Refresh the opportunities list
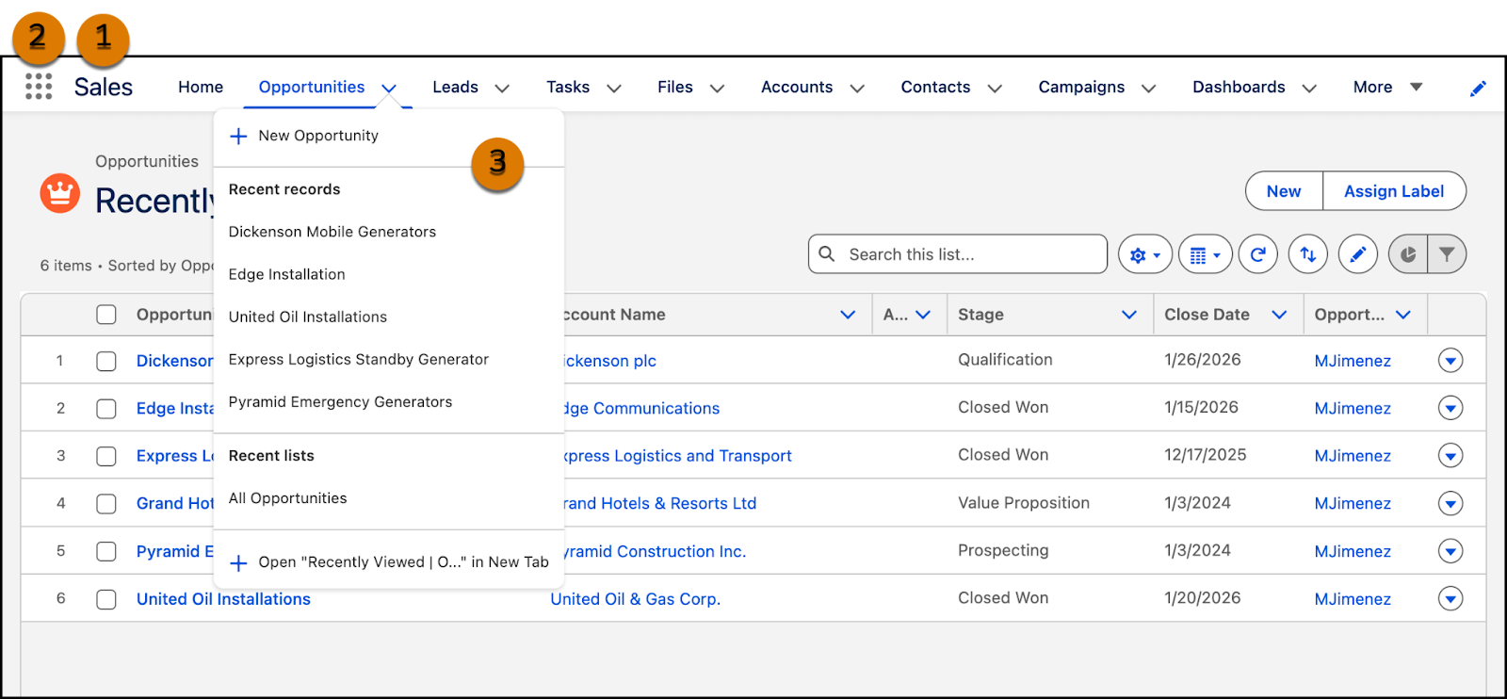This screenshot has width=1507, height=699. pyautogui.click(x=1257, y=254)
